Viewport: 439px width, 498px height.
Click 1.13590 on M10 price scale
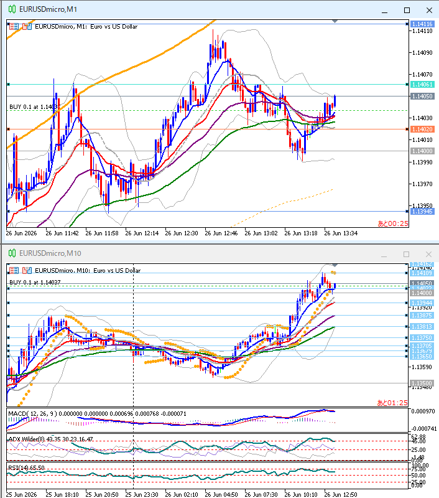coord(422,367)
